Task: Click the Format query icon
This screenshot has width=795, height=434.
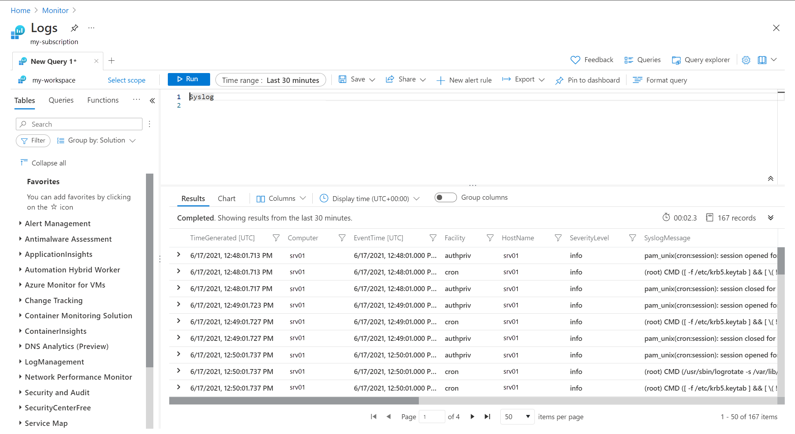Action: click(637, 80)
